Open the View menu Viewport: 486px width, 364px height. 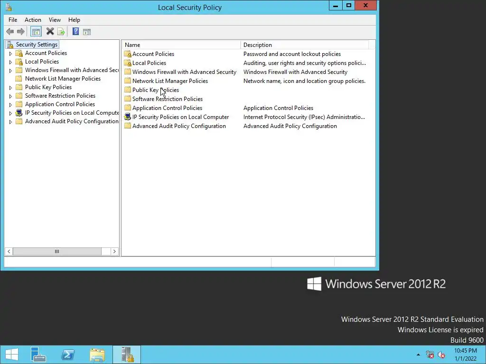tap(55, 20)
